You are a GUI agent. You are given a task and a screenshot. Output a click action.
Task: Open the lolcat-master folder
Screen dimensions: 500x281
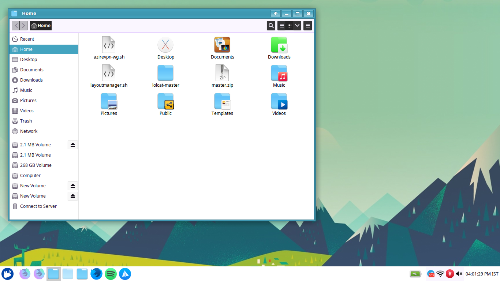tap(165, 74)
